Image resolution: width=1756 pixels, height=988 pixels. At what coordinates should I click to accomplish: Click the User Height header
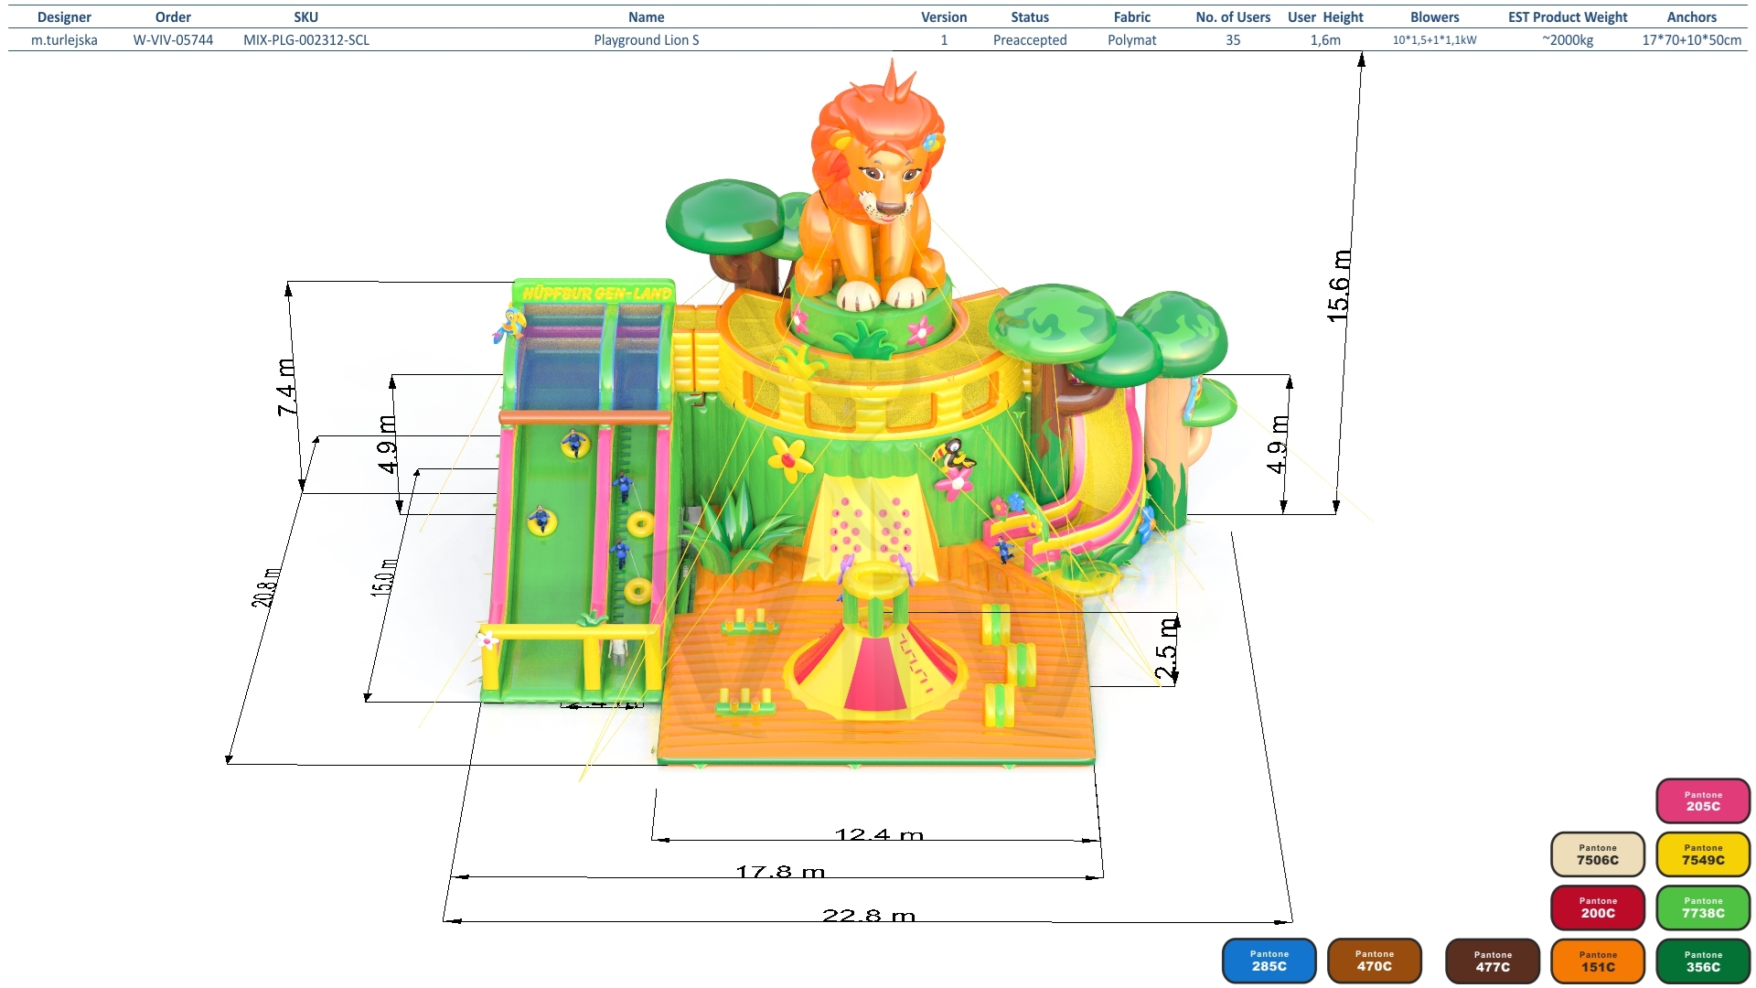1325,17
